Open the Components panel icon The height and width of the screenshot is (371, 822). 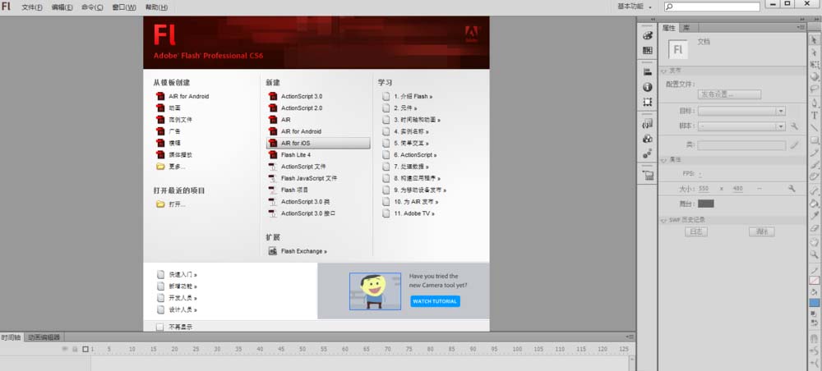(x=648, y=139)
